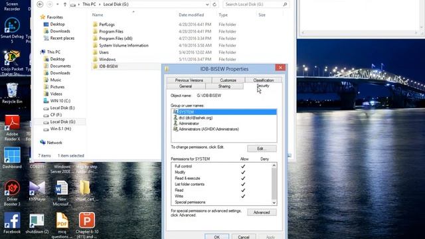The height and width of the screenshot is (239, 425).
Task: Refresh the Local Disk (G:) listing
Action: pyautogui.click(x=214, y=5)
